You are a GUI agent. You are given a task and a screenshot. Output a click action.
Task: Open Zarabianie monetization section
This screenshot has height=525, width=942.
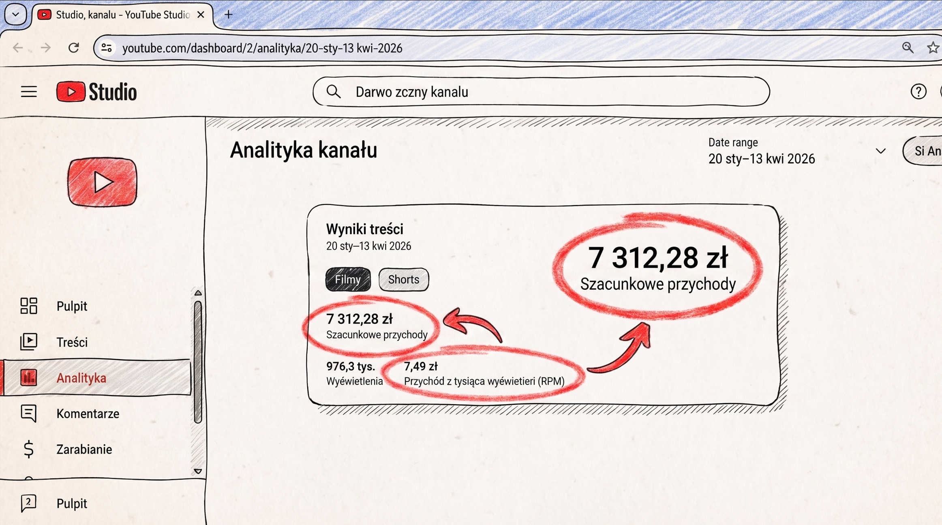coord(84,449)
